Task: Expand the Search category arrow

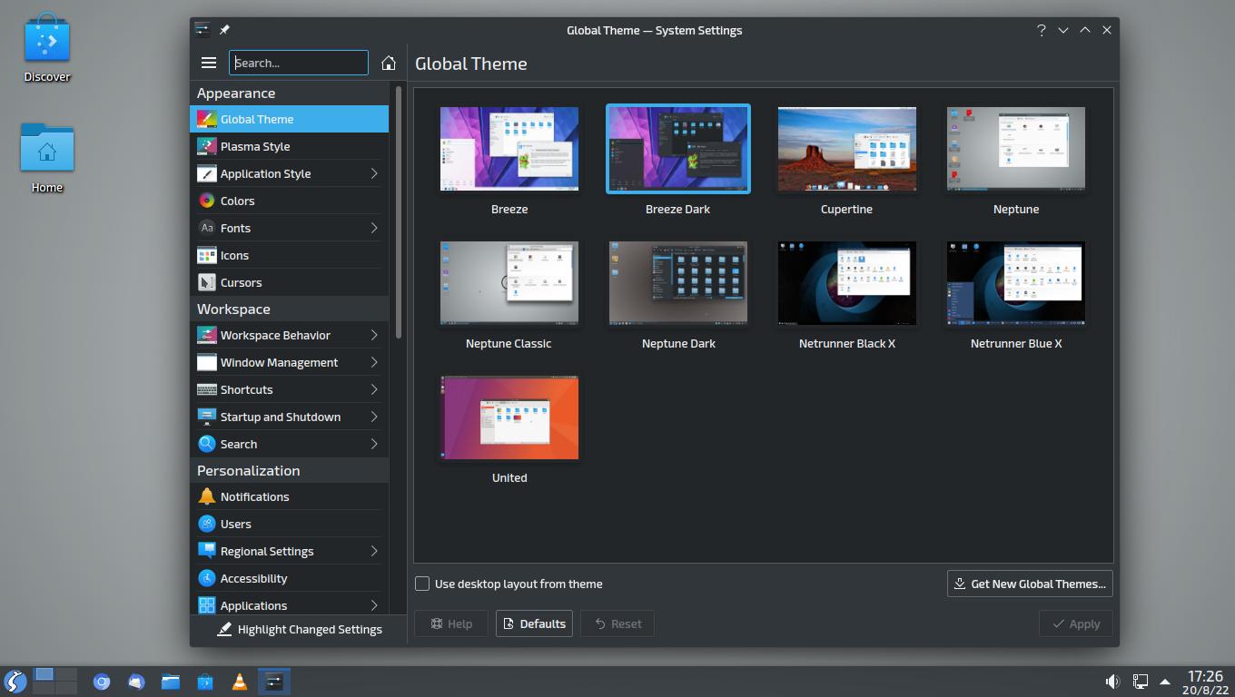Action: 374,444
